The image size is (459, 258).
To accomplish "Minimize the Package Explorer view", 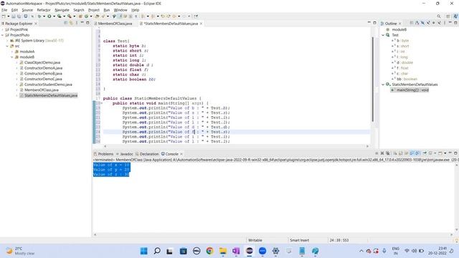I will [x=82, y=23].
